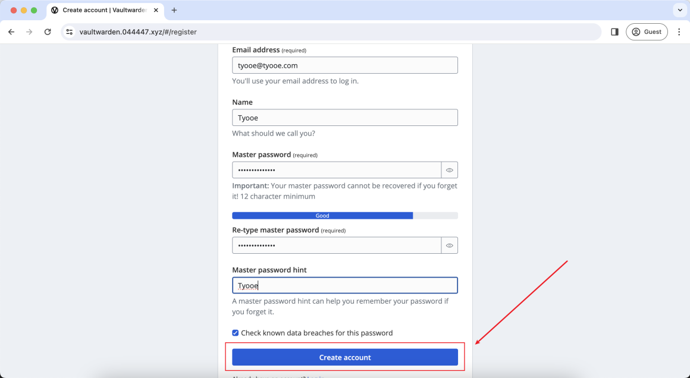The image size is (690, 378).
Task: Open a new browser tab
Action: (x=174, y=10)
